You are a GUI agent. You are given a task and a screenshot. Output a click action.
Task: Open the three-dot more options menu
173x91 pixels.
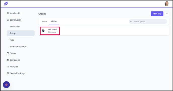point(167,14)
